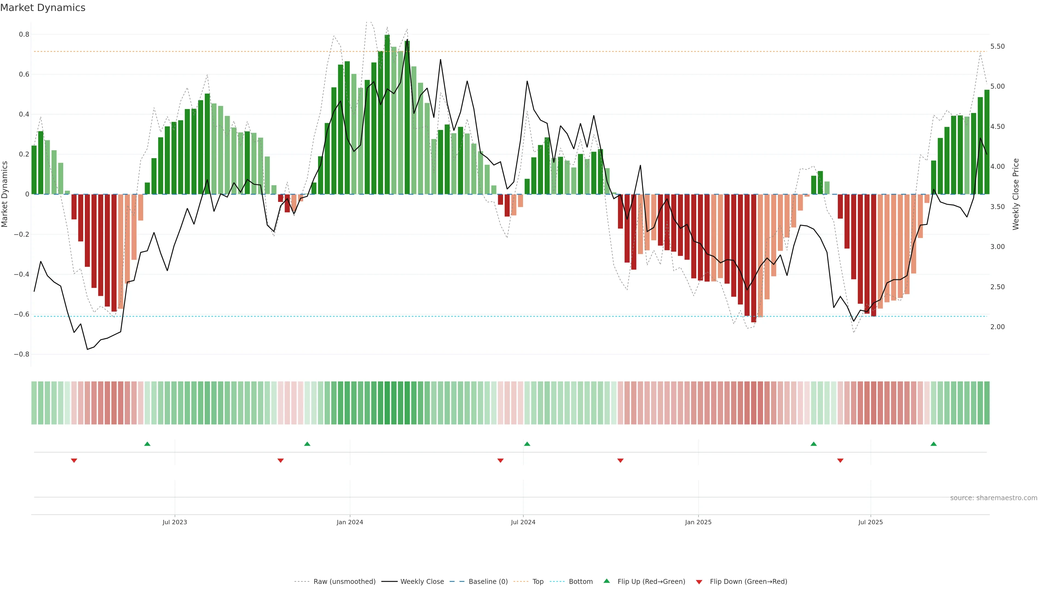Click the red flip-down marker just before Jul 2024
The image size is (1051, 591).
tap(500, 460)
